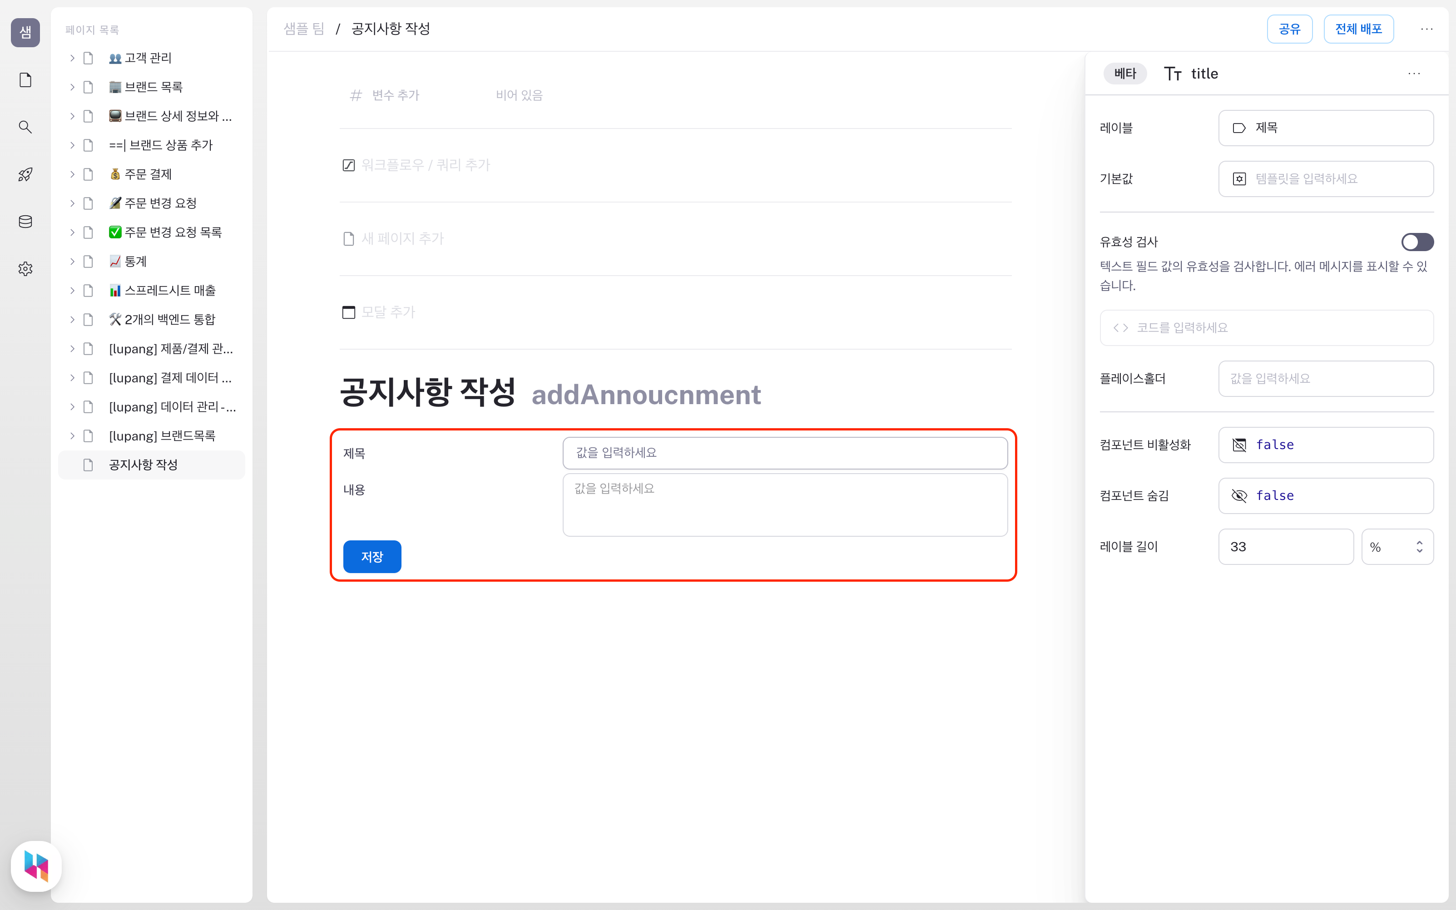Screen dimensions: 1456x910
Task: Click the 코드를 입력하세요 validation code field
Action: tap(1267, 327)
